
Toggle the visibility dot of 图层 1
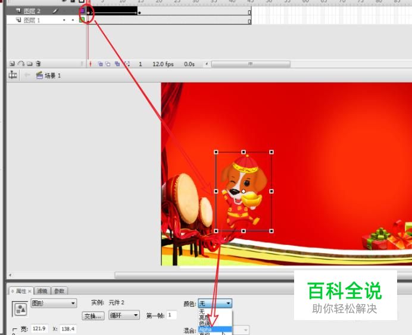[64, 20]
